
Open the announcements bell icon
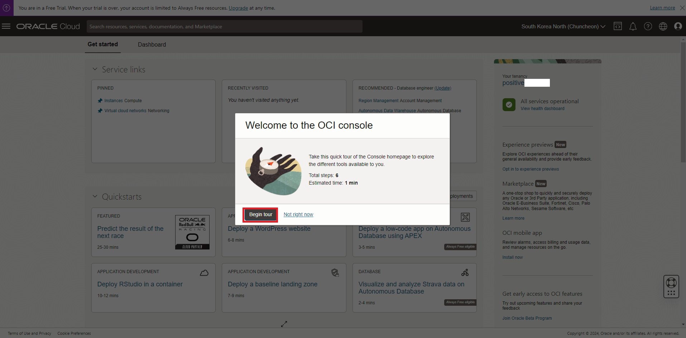point(633,27)
